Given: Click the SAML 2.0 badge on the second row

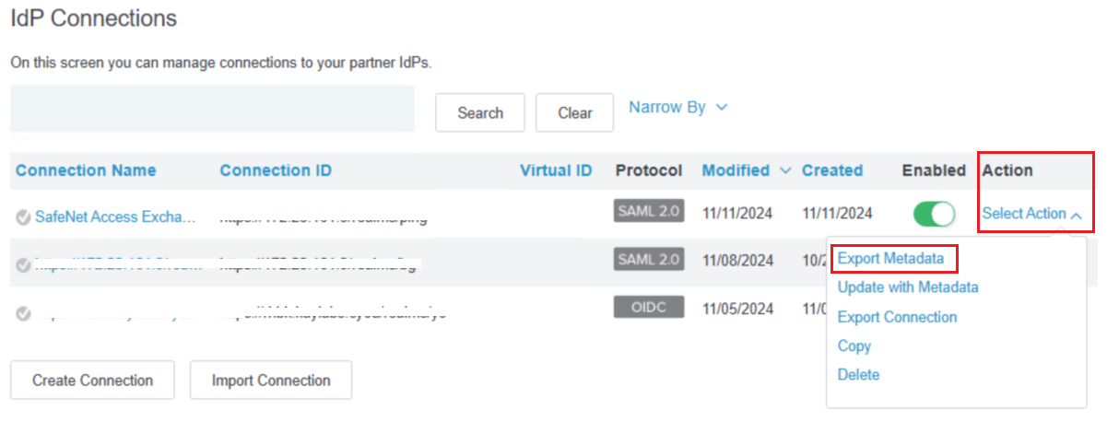Looking at the screenshot, I should pyautogui.click(x=648, y=259).
